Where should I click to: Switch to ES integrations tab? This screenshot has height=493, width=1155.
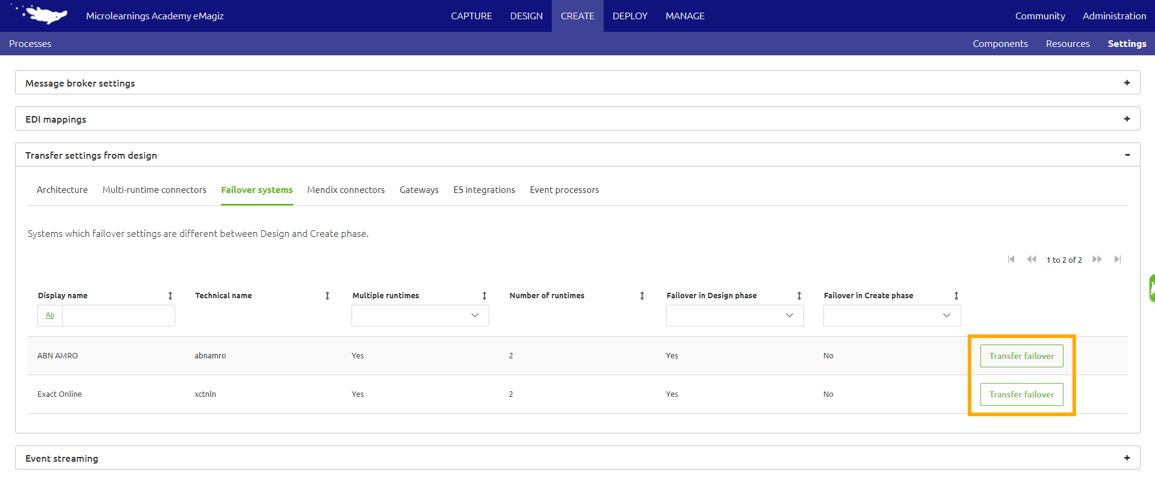485,190
